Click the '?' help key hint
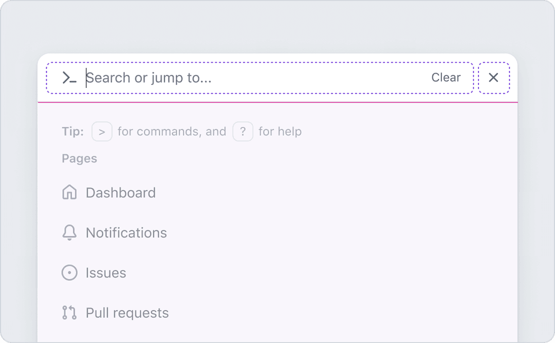The width and height of the screenshot is (555, 343). tap(243, 132)
